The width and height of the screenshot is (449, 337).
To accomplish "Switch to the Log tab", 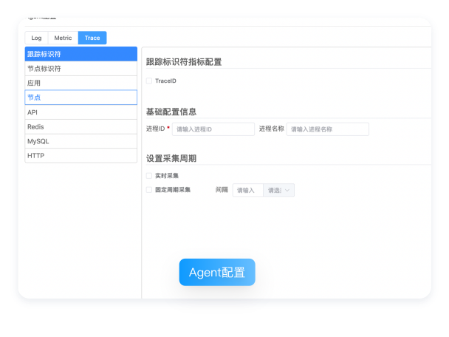I will tap(36, 38).
